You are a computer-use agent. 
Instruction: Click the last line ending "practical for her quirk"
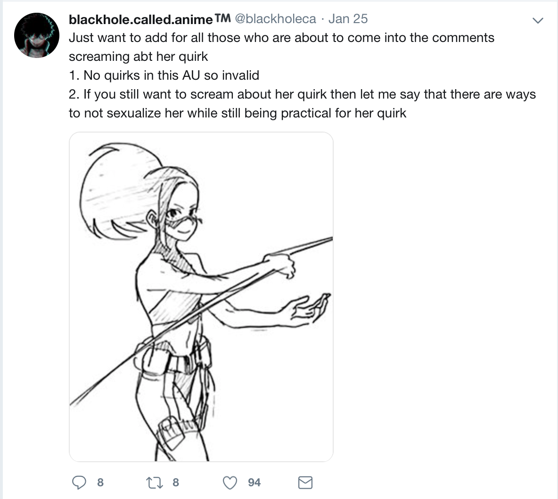pos(238,113)
